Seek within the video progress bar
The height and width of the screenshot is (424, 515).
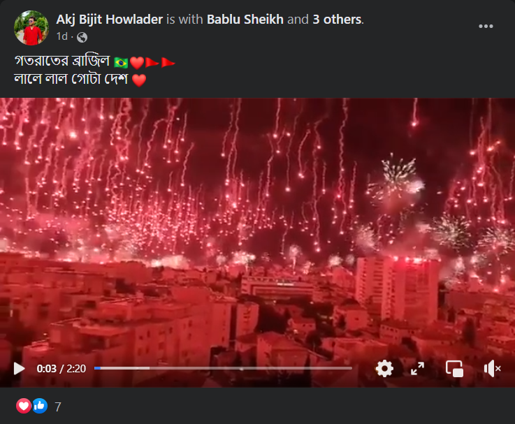pos(223,368)
